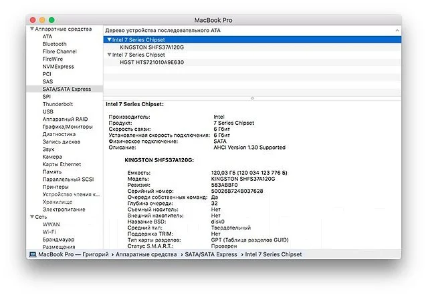Click serial number 50026B724B037628
428x297 pixels.
click(237, 192)
